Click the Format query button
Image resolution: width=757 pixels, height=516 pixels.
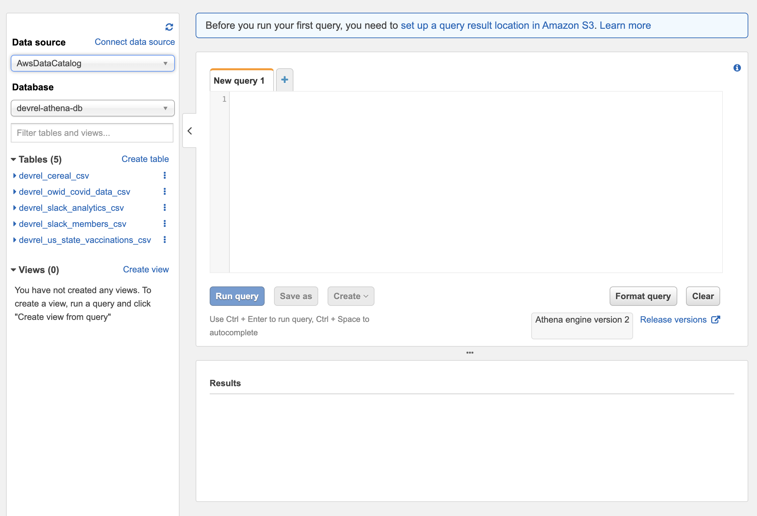click(643, 296)
